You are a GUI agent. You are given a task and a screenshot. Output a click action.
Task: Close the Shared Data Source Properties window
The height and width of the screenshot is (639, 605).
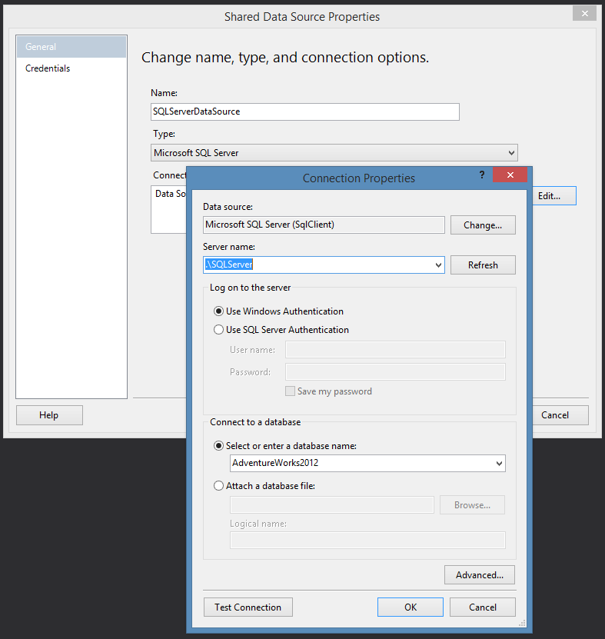click(x=585, y=13)
